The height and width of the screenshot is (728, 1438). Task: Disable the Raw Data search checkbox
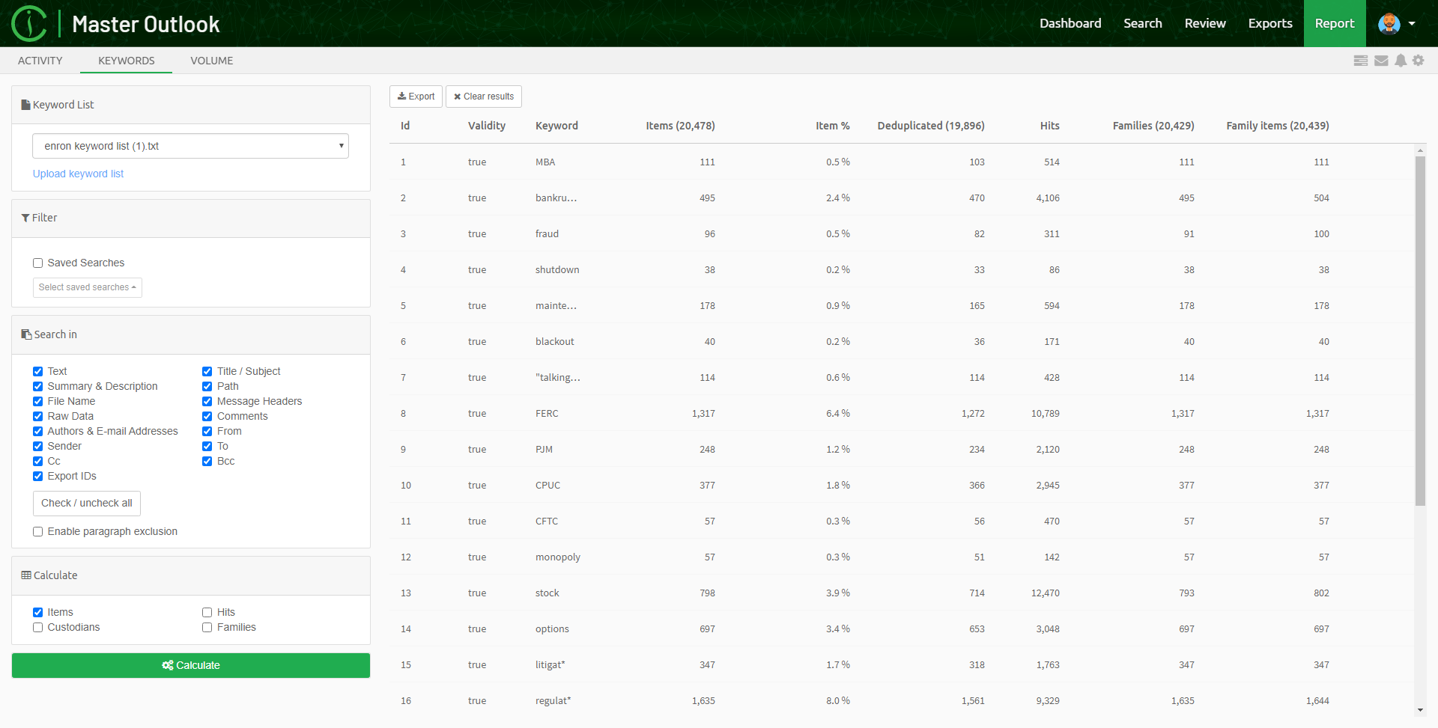pos(37,416)
